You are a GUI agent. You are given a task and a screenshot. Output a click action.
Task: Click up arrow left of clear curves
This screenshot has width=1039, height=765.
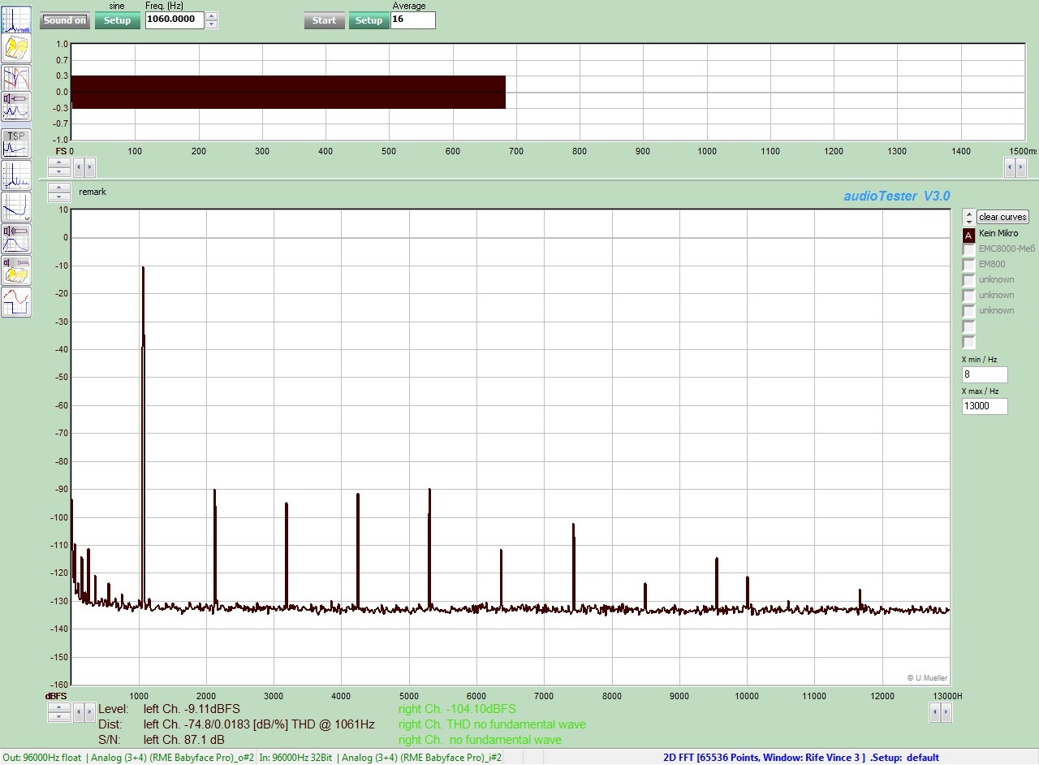[x=969, y=213]
